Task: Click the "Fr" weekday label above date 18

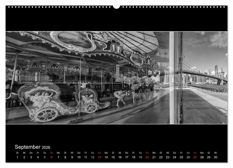Action: click(134, 153)
